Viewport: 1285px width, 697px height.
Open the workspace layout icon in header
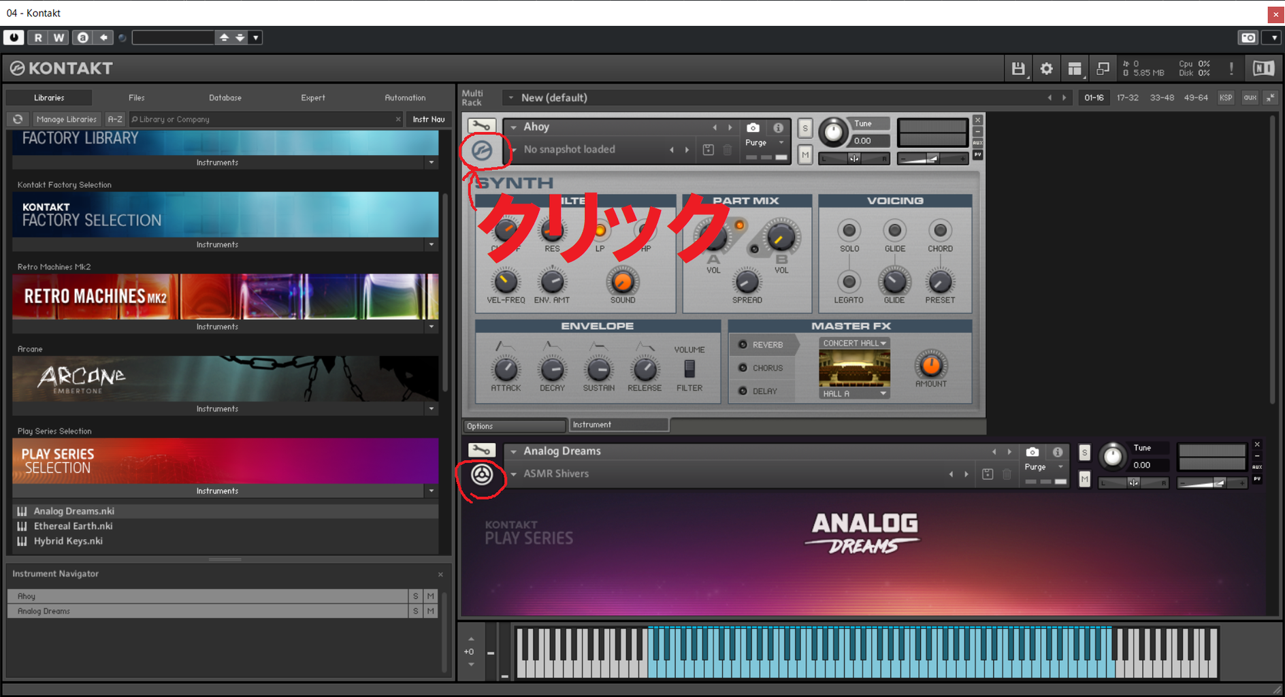click(x=1075, y=68)
